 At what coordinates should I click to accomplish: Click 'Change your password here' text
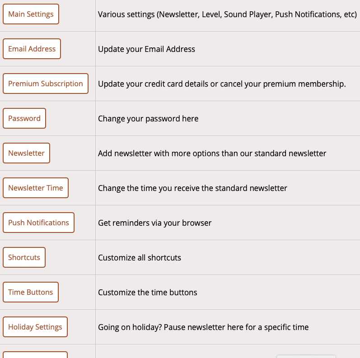click(x=148, y=118)
